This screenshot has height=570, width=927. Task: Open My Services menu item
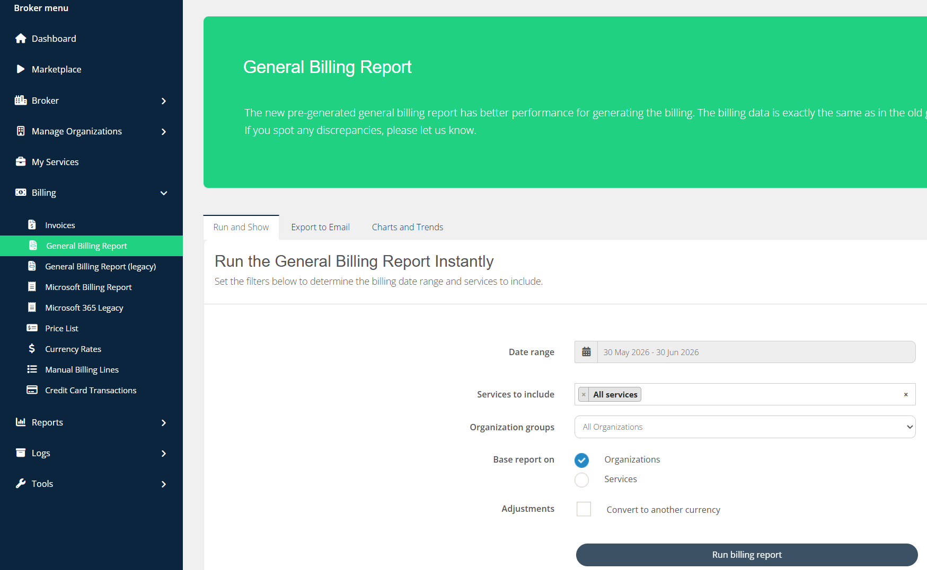[x=55, y=162]
